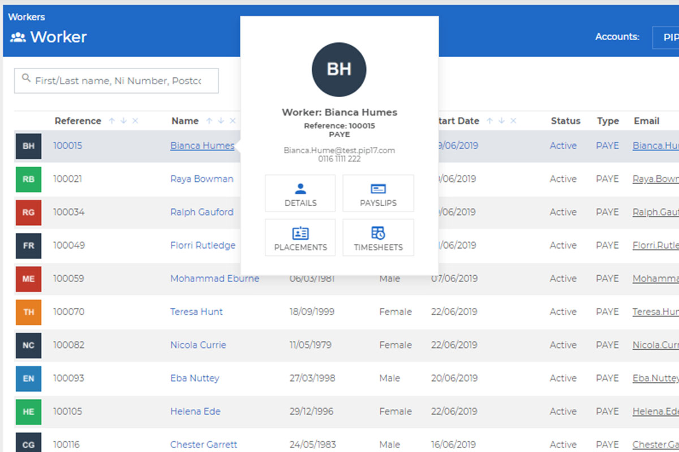Click the Active status in Teresa Hunt's row
The height and width of the screenshot is (452, 679).
coord(563,312)
